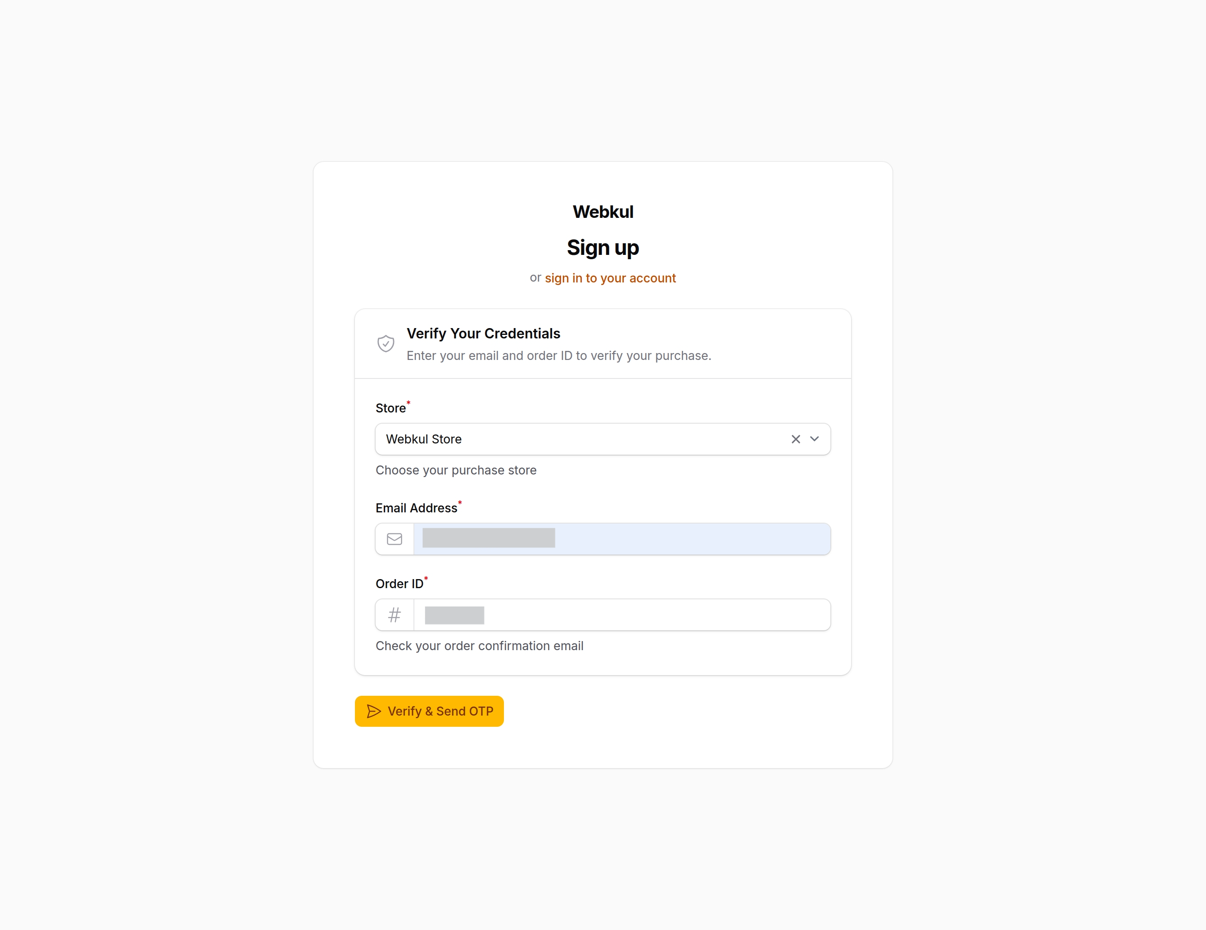1206x930 pixels.
Task: Click the hash icon in the Order ID field
Action: click(x=394, y=614)
